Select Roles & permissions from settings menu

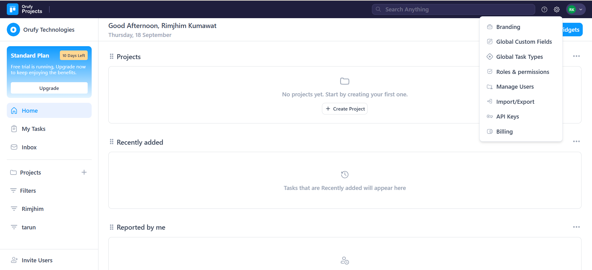(522, 72)
